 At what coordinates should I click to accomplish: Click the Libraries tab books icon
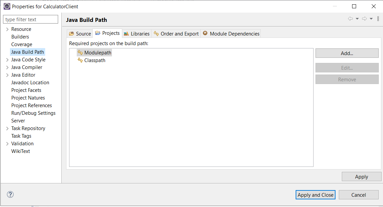point(126,34)
